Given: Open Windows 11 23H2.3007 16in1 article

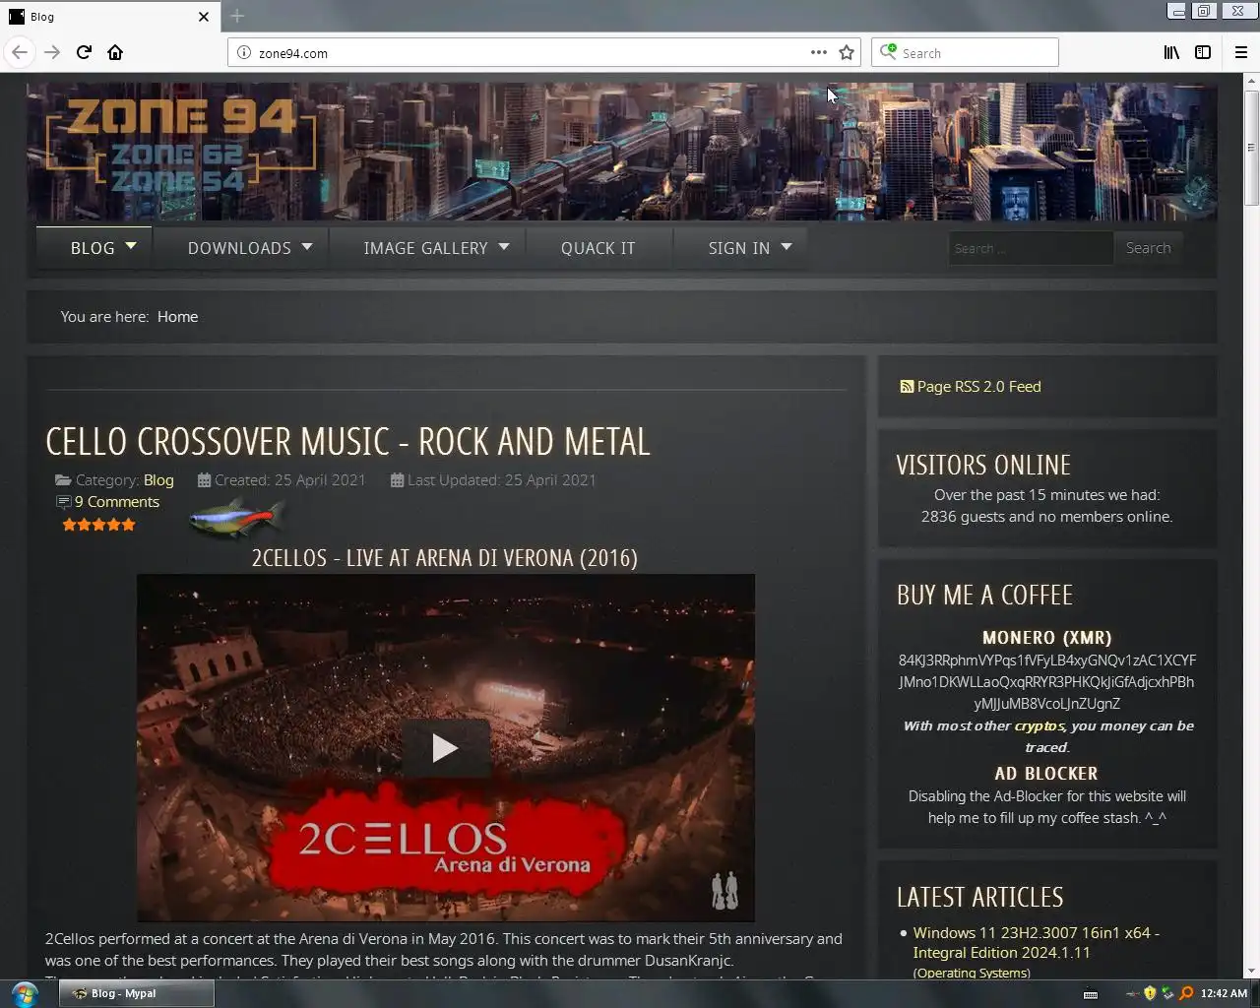Looking at the screenshot, I should pos(1036,942).
